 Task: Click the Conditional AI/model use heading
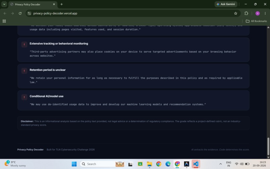point(47,96)
